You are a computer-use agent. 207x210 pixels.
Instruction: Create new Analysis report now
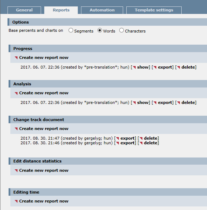[44, 93]
